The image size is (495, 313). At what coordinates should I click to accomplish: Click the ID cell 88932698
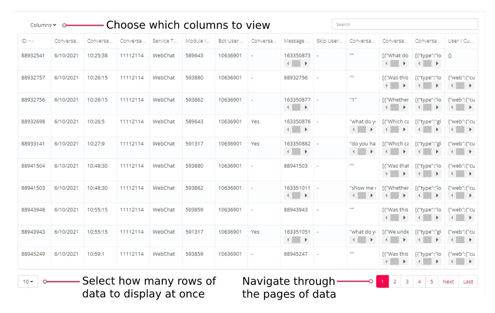[33, 121]
